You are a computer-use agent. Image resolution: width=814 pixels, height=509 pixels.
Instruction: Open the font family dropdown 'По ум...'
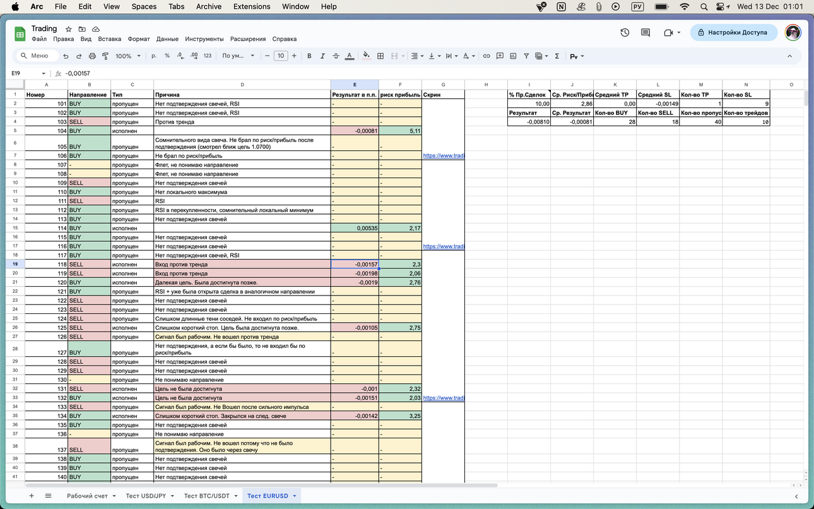[238, 56]
